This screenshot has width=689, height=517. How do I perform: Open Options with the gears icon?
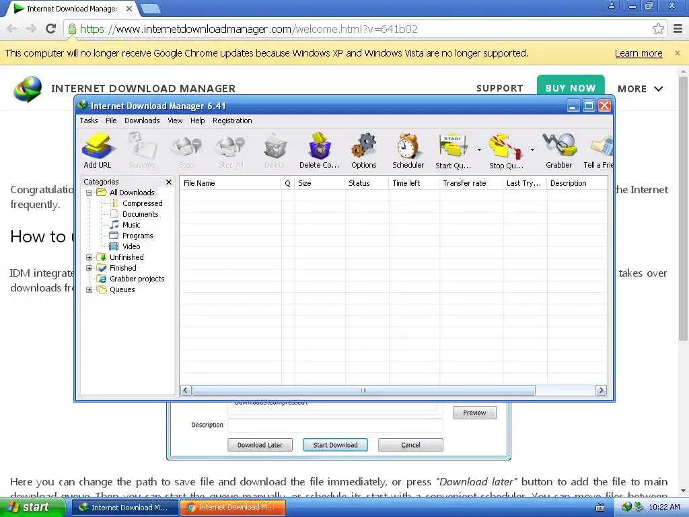click(364, 150)
